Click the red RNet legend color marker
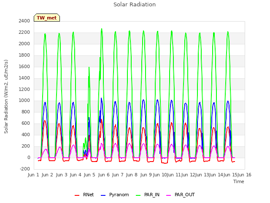Viewport: 270px width, 203px height. point(77,195)
